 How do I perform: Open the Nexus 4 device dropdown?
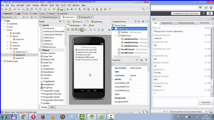78,22
